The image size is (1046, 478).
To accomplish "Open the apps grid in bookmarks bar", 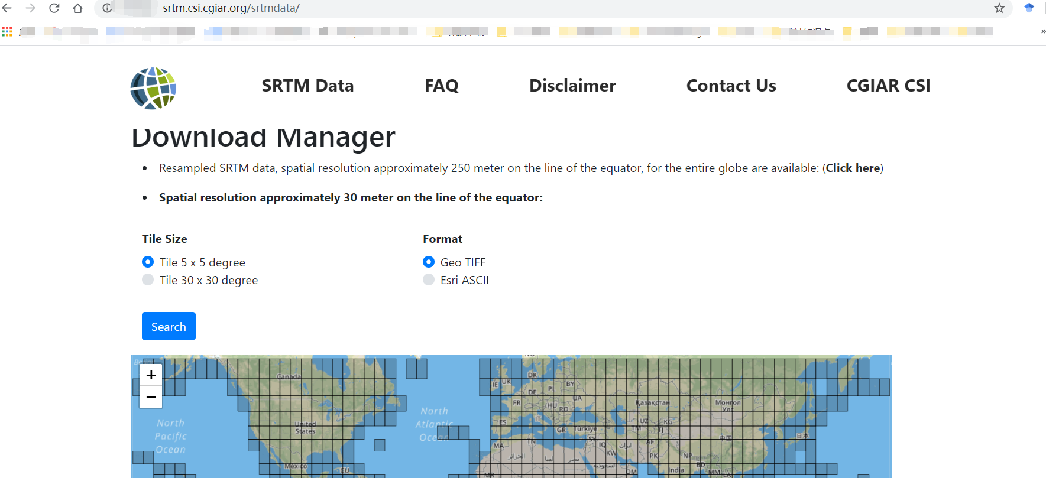I will pyautogui.click(x=7, y=31).
